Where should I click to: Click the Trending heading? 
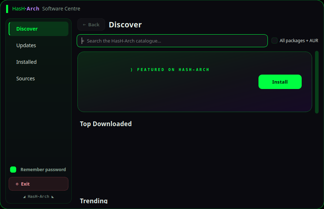[x=94, y=200]
